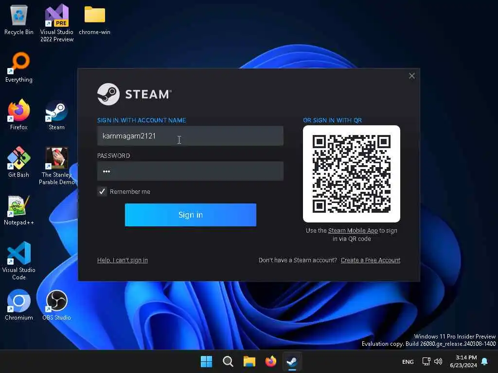Open the clock showing 3:14 PM
Viewport: 498px width, 373px height.
[x=463, y=361]
